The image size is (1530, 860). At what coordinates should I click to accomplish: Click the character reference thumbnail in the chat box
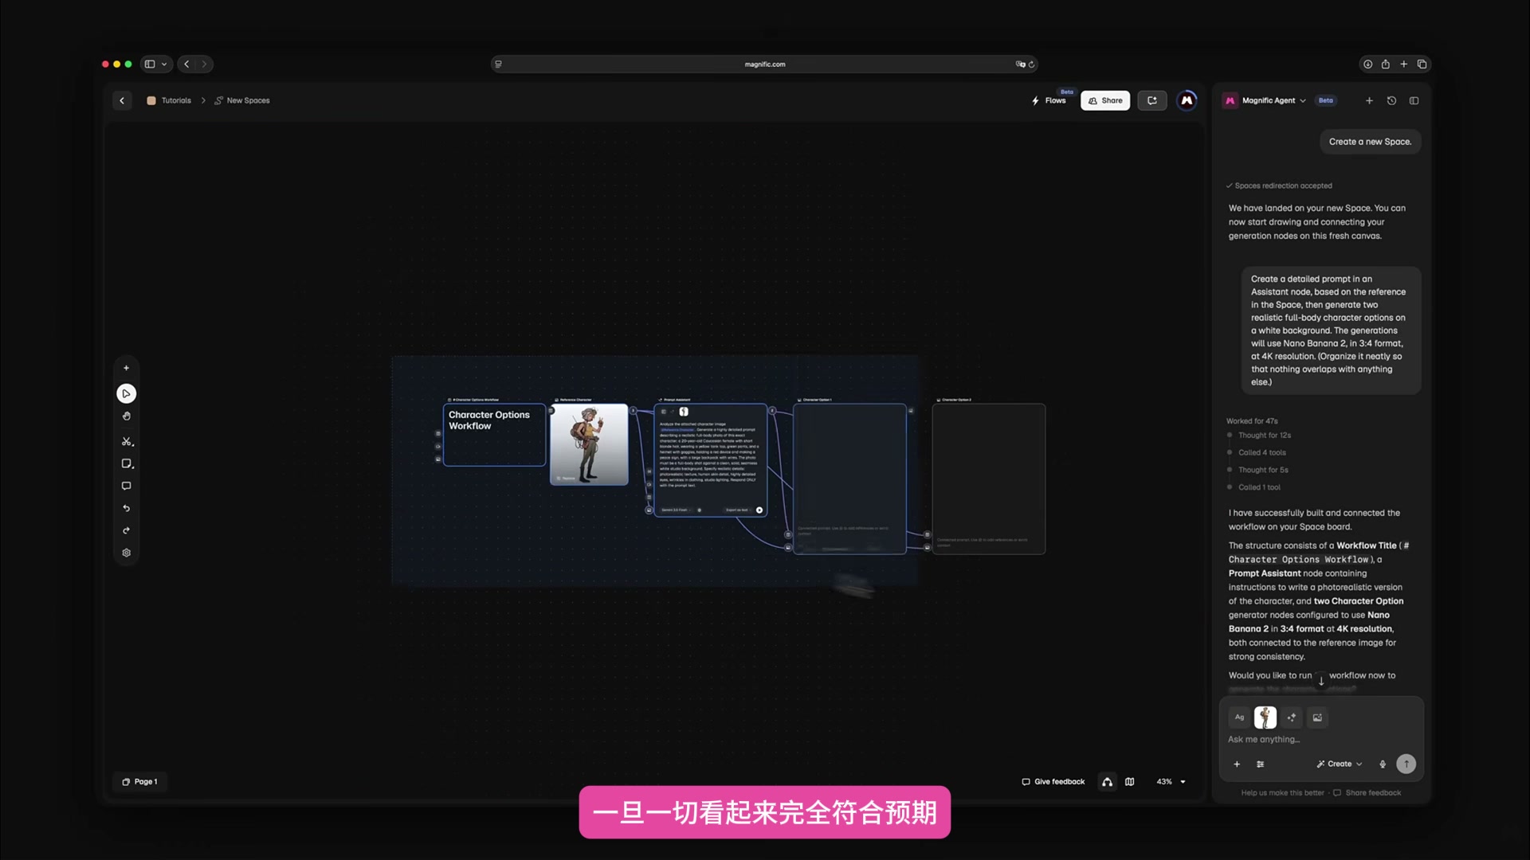click(1265, 717)
